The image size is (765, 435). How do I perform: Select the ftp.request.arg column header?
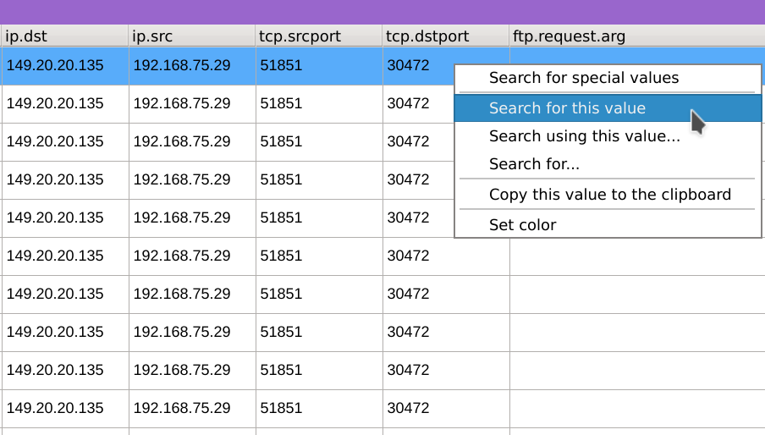(x=636, y=36)
